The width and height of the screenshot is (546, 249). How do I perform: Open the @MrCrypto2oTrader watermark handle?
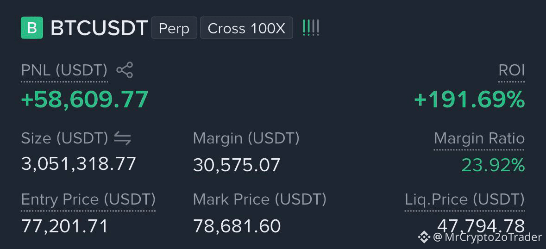488,237
